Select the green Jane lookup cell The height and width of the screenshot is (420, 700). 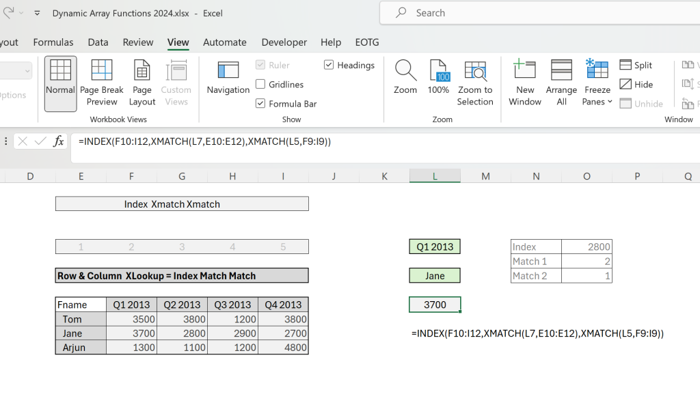pyautogui.click(x=435, y=275)
